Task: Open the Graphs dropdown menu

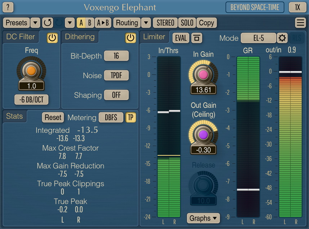Action: coord(204,218)
